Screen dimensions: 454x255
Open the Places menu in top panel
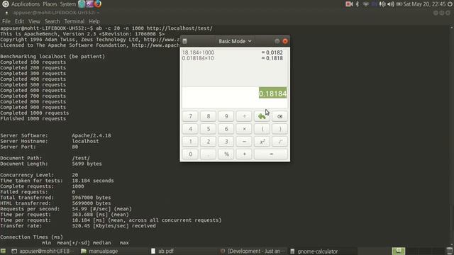(50, 4)
